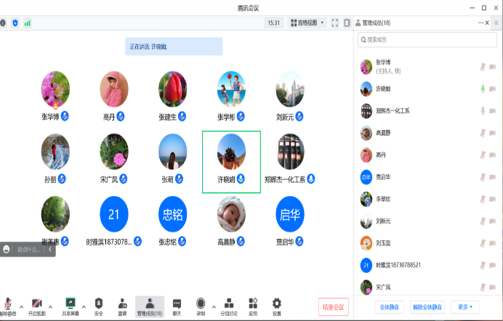
Task: Start 共享屏幕 screen sharing
Action: coord(71,304)
